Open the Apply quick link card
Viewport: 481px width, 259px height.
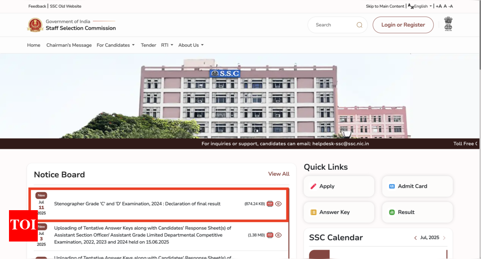click(339, 186)
